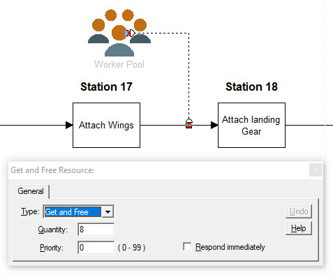Open the Type dropdown arrow

click(x=108, y=211)
